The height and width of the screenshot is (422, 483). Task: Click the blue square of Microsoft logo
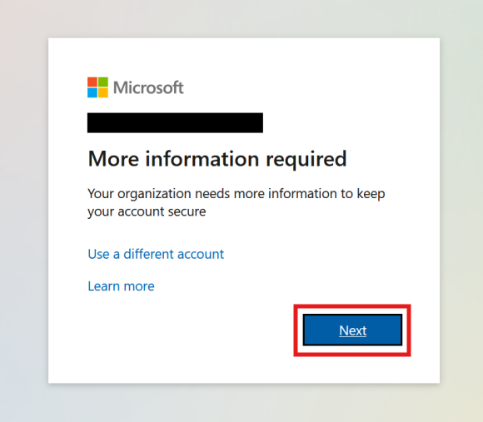92,92
